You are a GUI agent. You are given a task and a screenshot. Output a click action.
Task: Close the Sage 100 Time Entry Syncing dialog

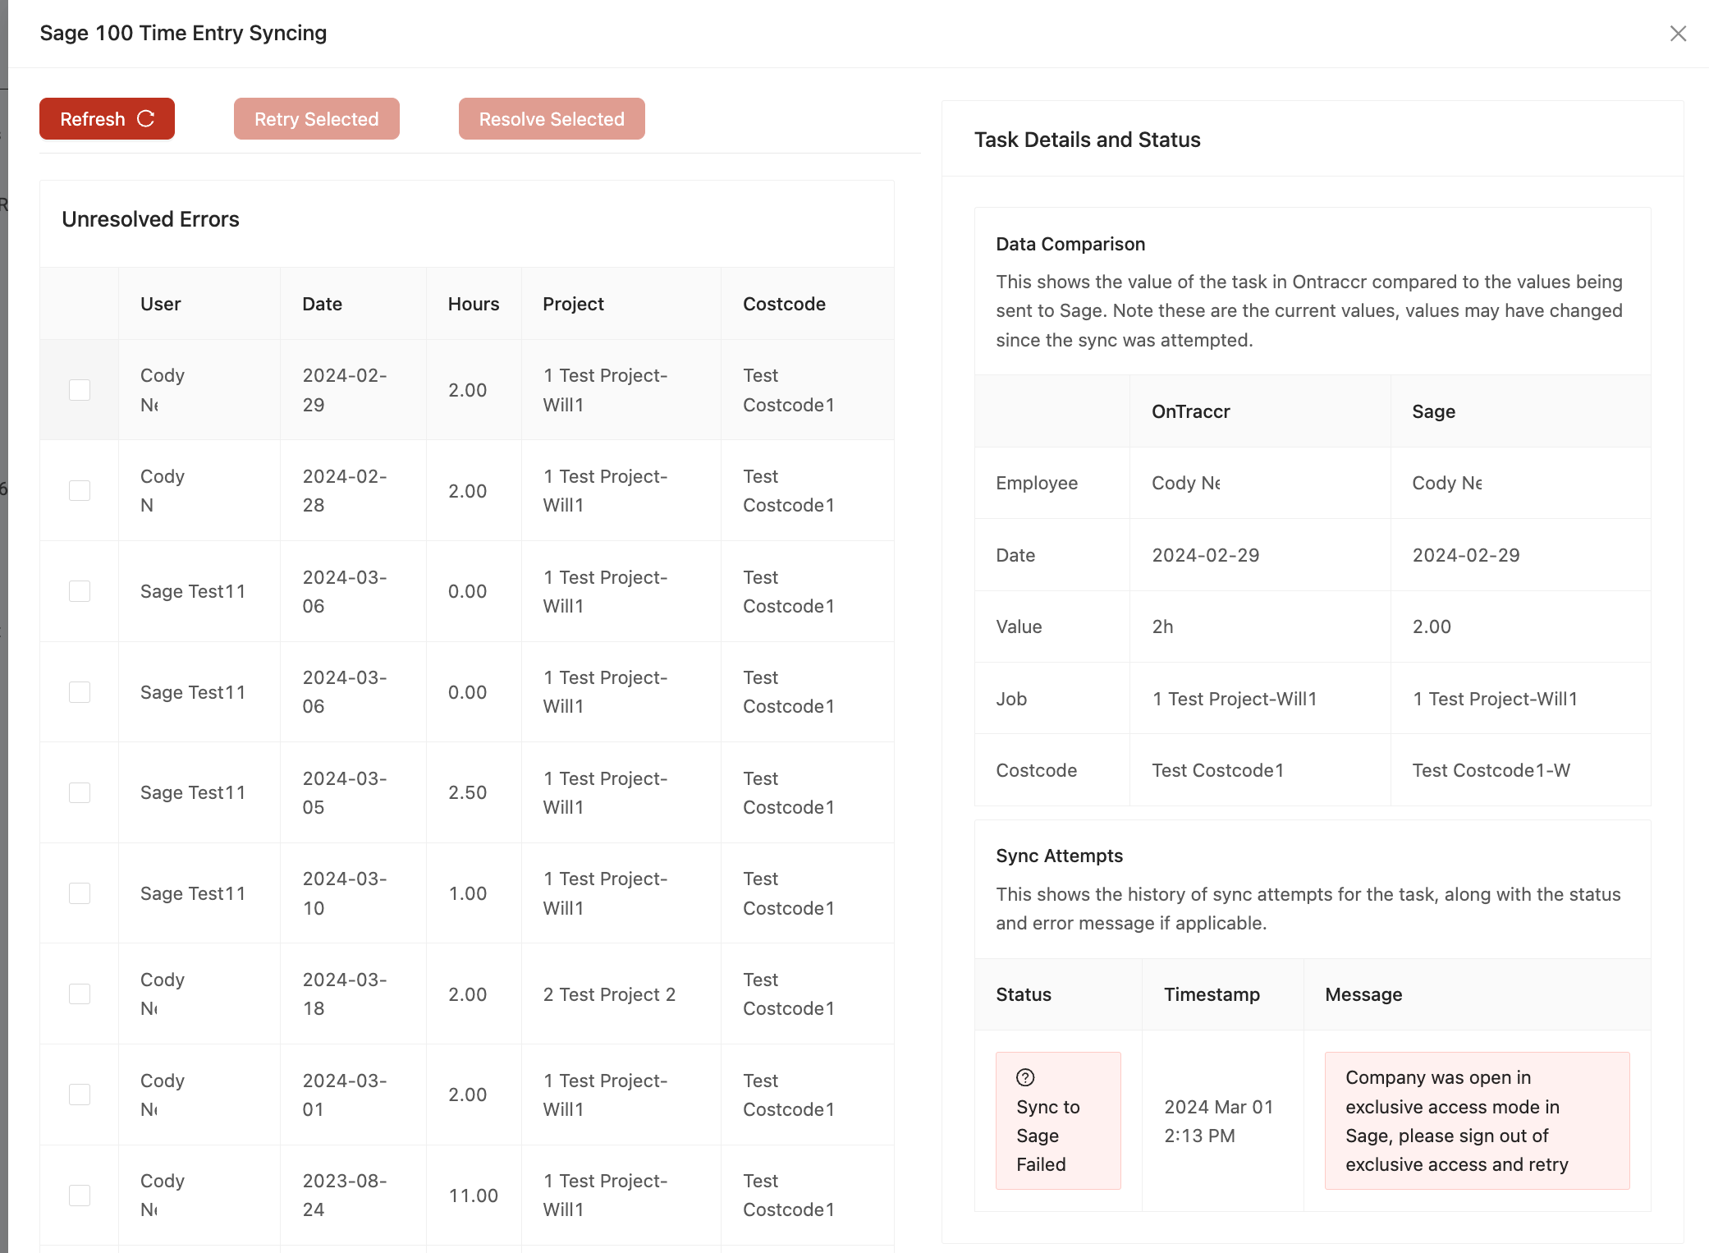(x=1678, y=34)
